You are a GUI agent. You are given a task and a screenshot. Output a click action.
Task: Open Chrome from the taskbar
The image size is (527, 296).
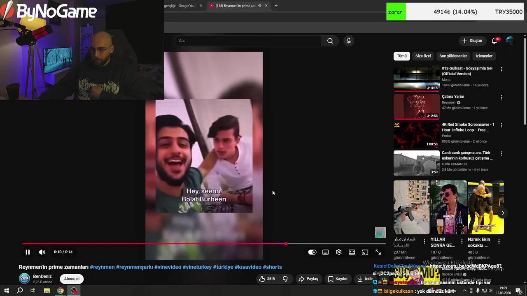click(x=60, y=291)
